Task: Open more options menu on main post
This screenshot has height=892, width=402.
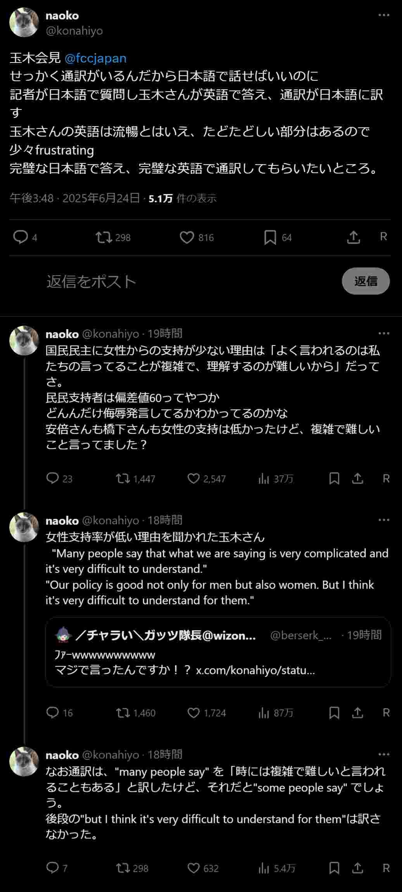Action: 383,15
